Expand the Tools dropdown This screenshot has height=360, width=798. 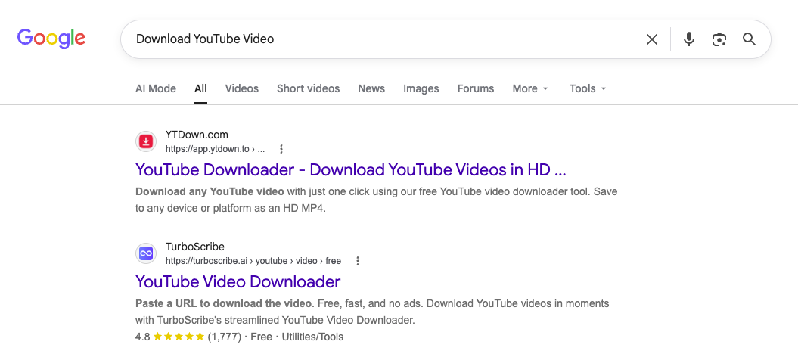[x=588, y=88]
